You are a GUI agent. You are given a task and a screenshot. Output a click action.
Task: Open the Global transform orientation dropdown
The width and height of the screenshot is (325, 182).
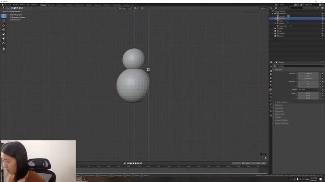[123, 8]
